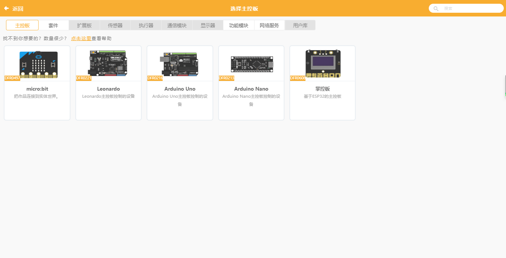Open the 通信模块 tab
The height and width of the screenshot is (258, 506).
tap(177, 25)
